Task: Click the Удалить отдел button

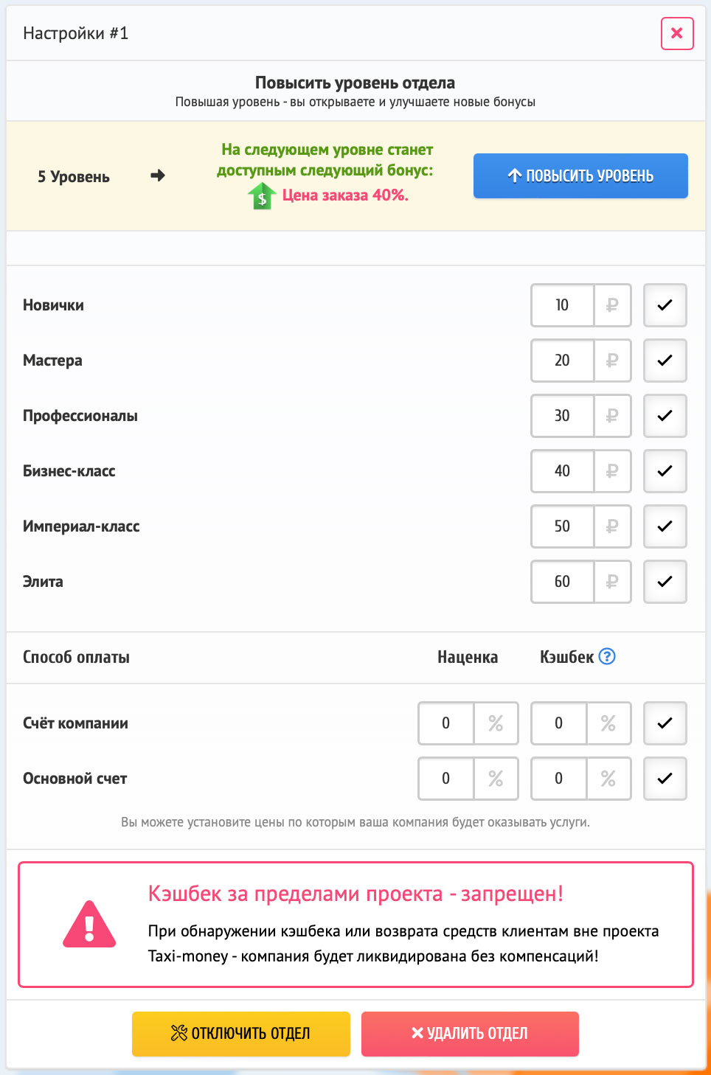Action: (x=470, y=1034)
